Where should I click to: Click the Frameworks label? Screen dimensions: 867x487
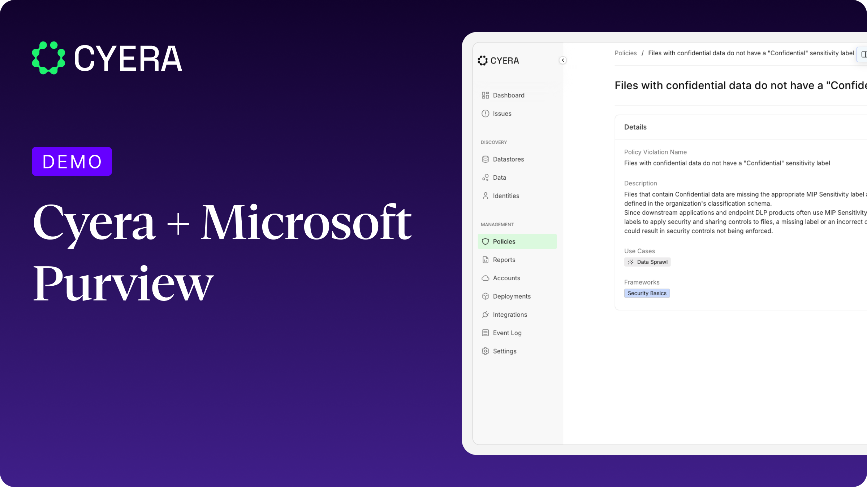(642, 282)
